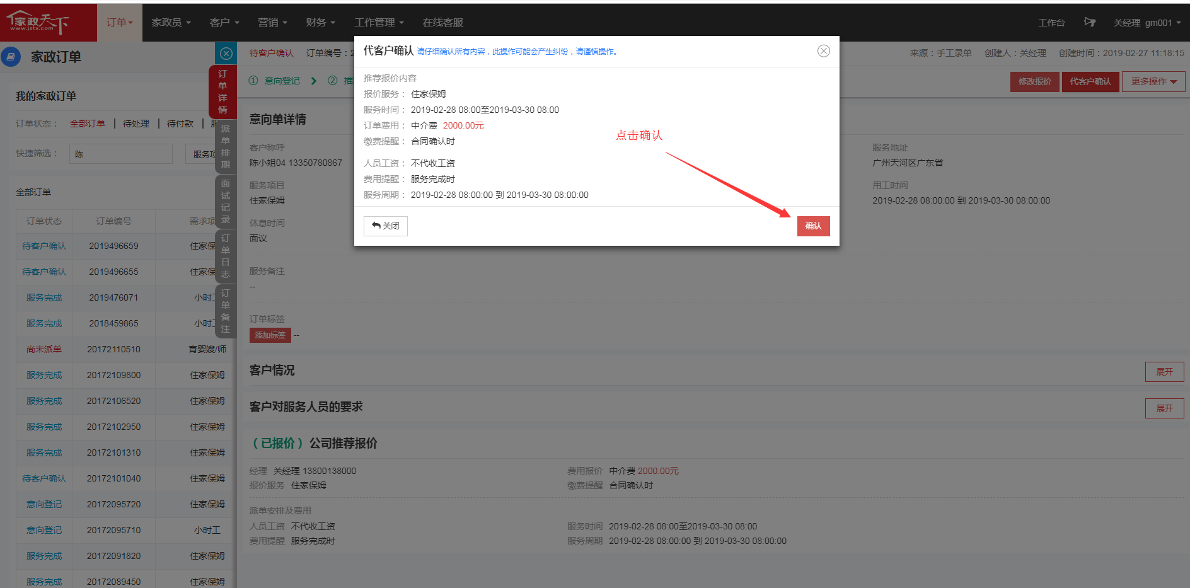Open 尚未派单 link for order 20172110510

click(x=44, y=349)
